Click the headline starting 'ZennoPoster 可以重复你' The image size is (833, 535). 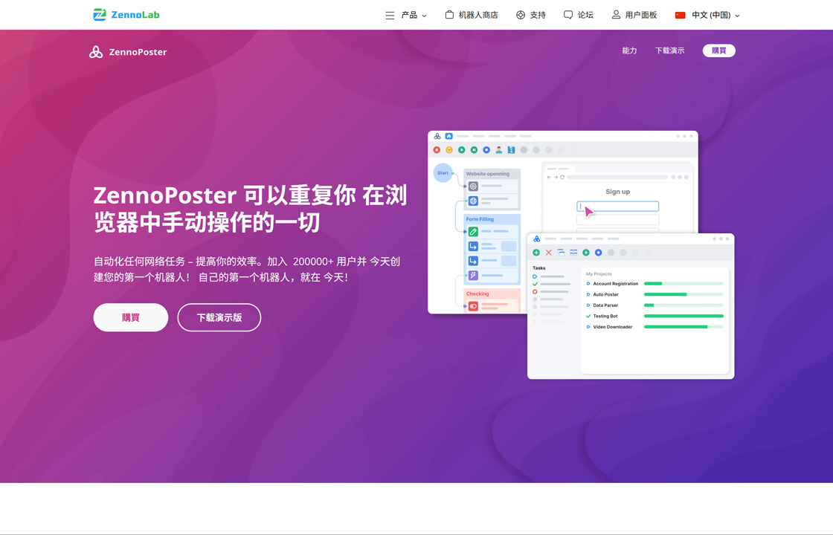pyautogui.click(x=250, y=209)
